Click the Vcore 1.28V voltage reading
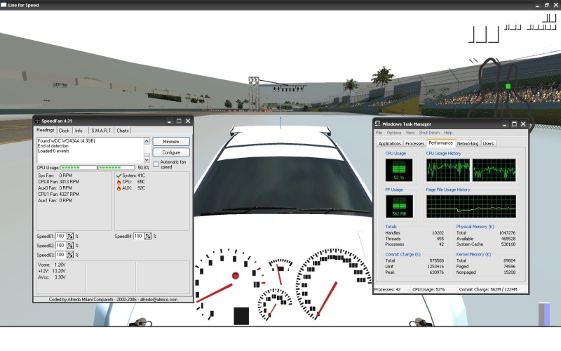Viewport: 561px width, 351px height. (52, 265)
